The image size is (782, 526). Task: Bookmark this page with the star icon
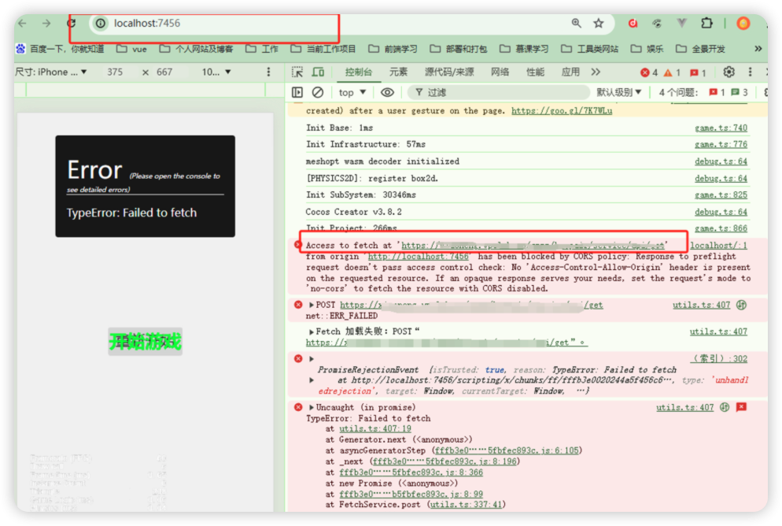click(599, 23)
